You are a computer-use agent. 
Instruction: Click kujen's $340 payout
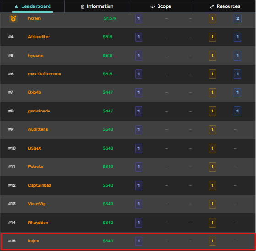tap(108, 241)
